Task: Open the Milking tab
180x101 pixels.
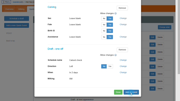Action: click(x=21, y=9)
